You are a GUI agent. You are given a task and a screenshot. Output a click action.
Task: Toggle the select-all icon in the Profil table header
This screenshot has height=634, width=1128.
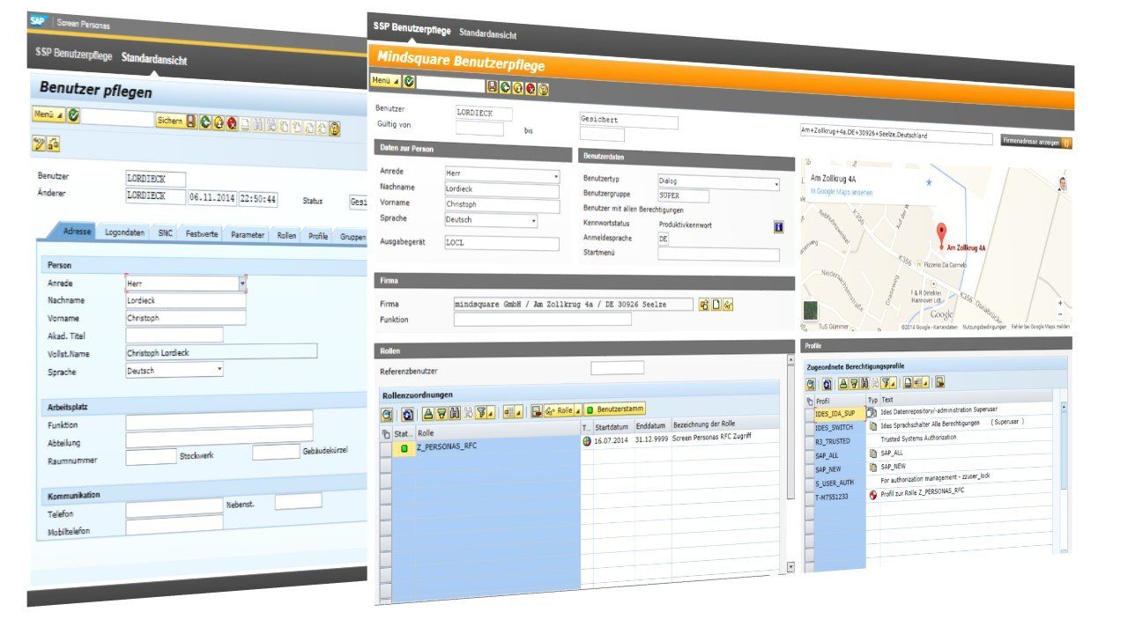(810, 401)
